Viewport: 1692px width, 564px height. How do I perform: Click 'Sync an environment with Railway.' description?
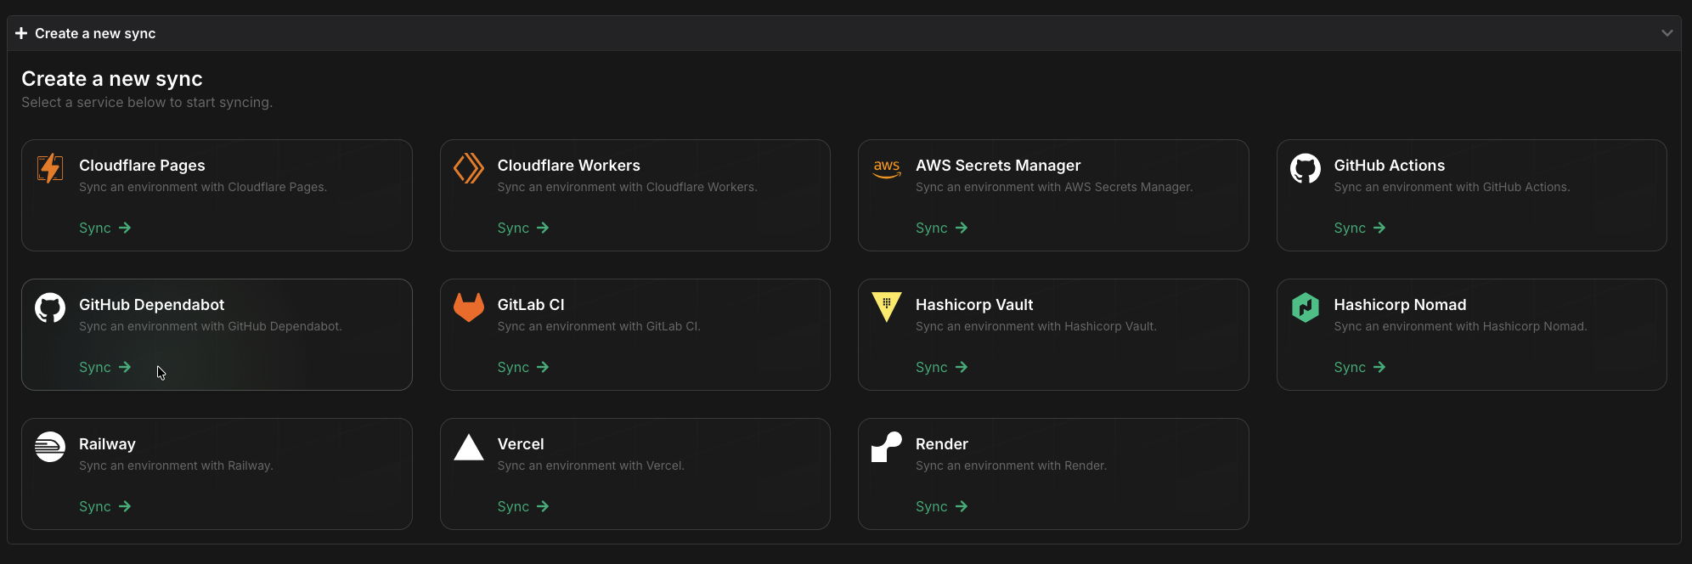tap(176, 465)
